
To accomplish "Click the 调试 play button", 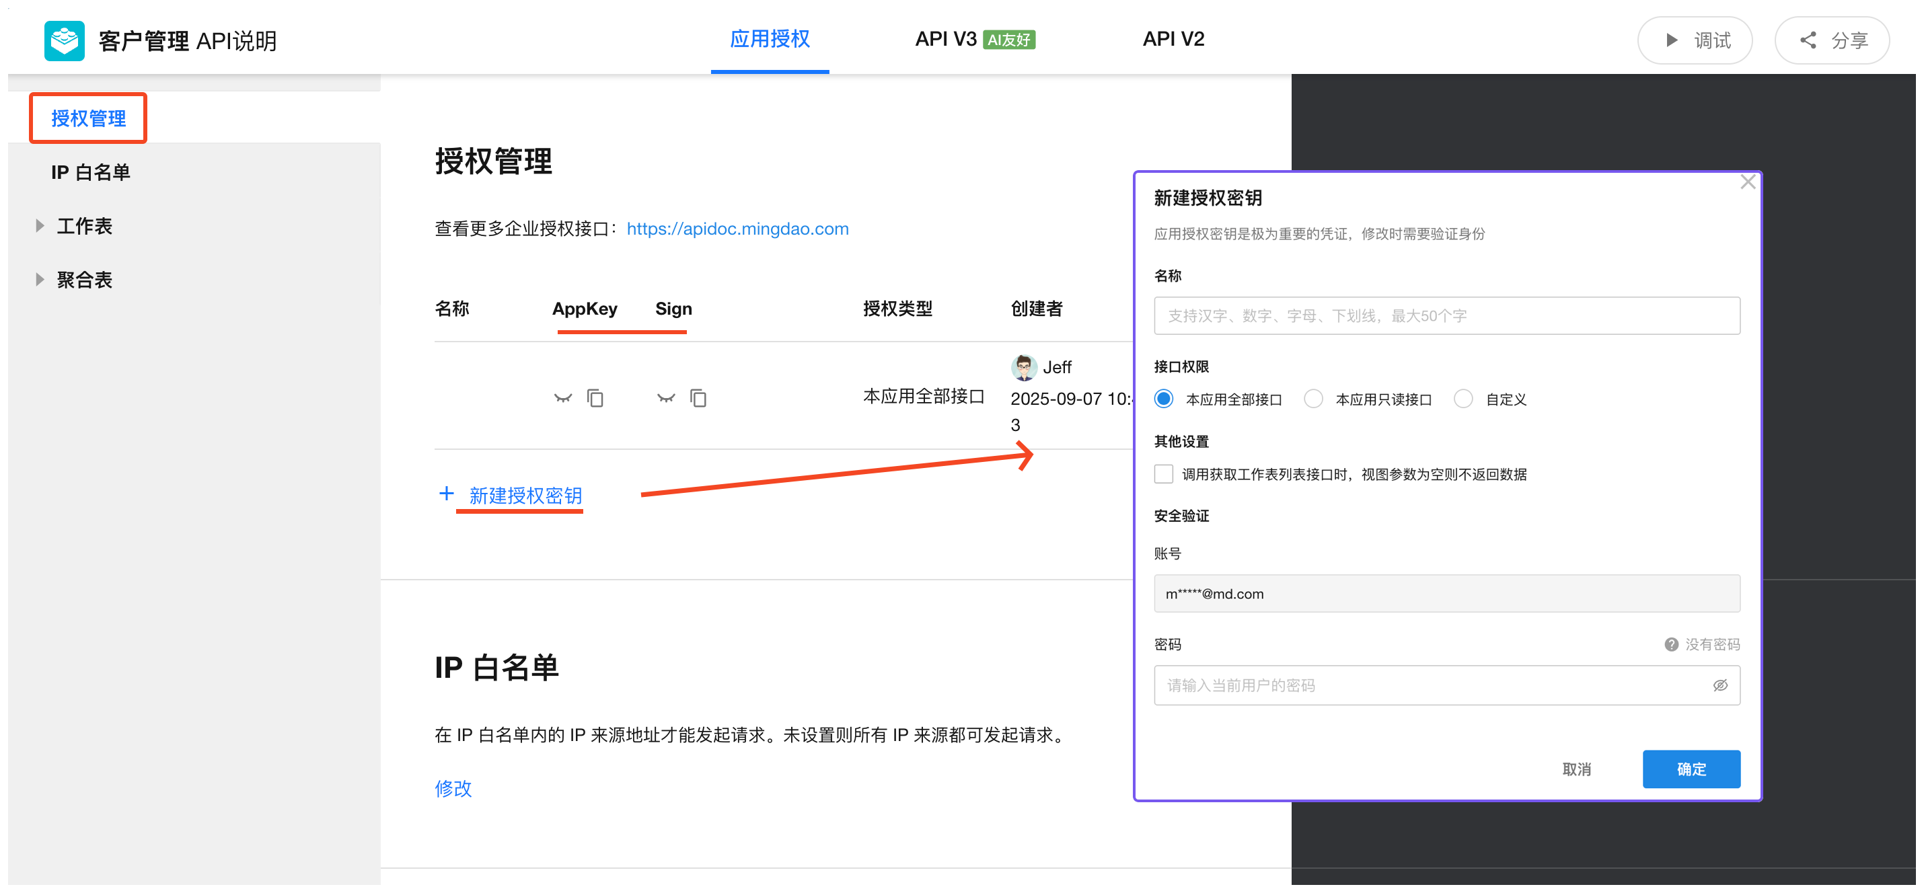I will pyautogui.click(x=1694, y=40).
